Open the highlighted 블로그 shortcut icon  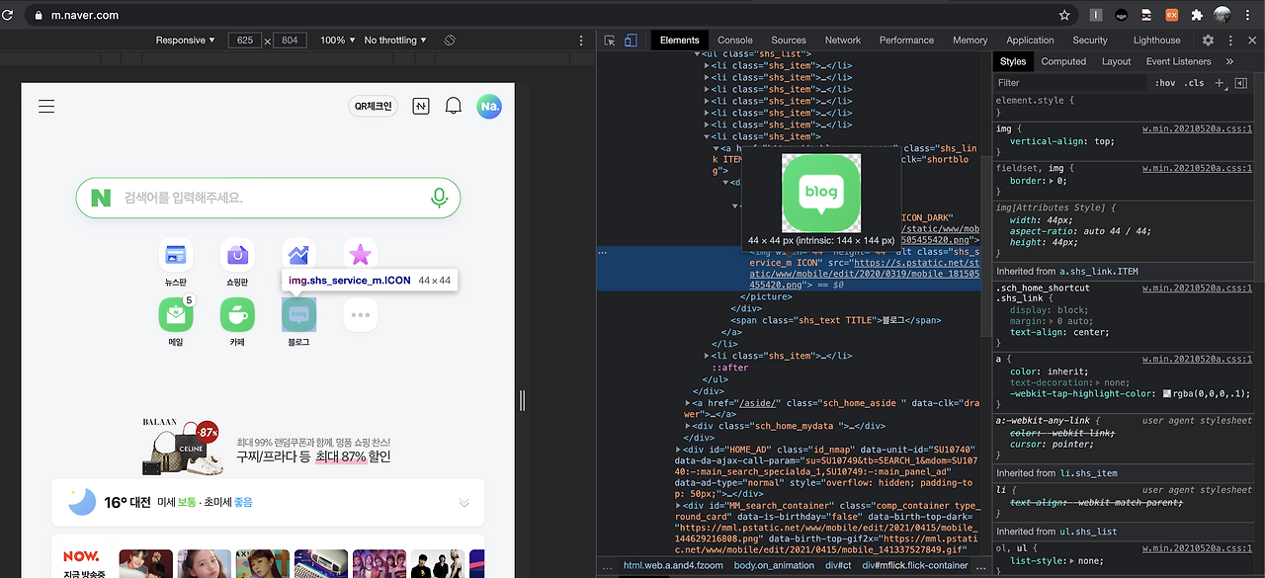298,315
